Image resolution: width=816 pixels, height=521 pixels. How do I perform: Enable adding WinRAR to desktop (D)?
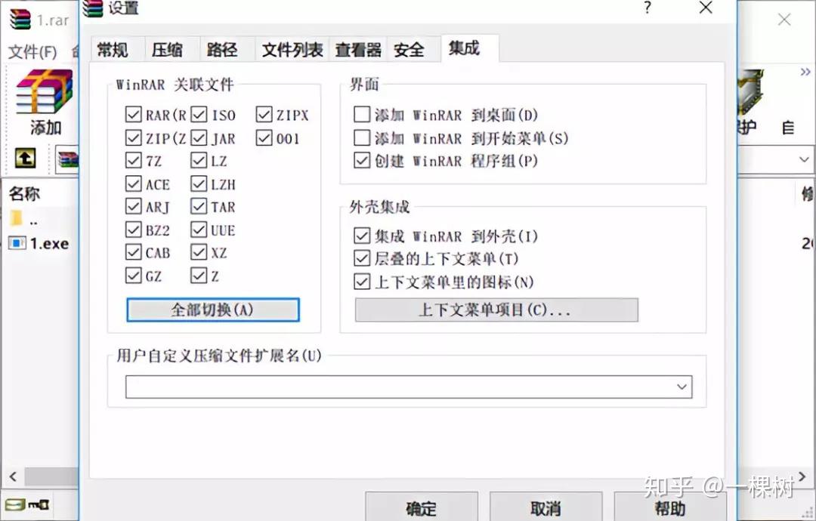[362, 114]
